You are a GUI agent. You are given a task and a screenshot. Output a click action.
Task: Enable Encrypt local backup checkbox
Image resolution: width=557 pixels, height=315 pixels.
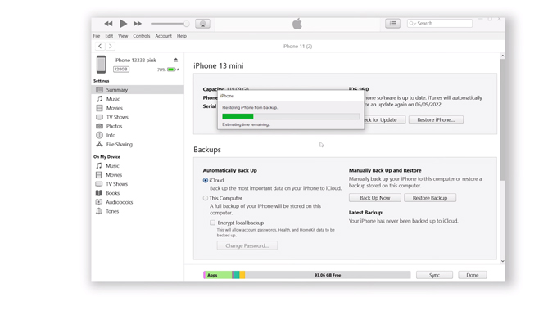[x=212, y=223]
